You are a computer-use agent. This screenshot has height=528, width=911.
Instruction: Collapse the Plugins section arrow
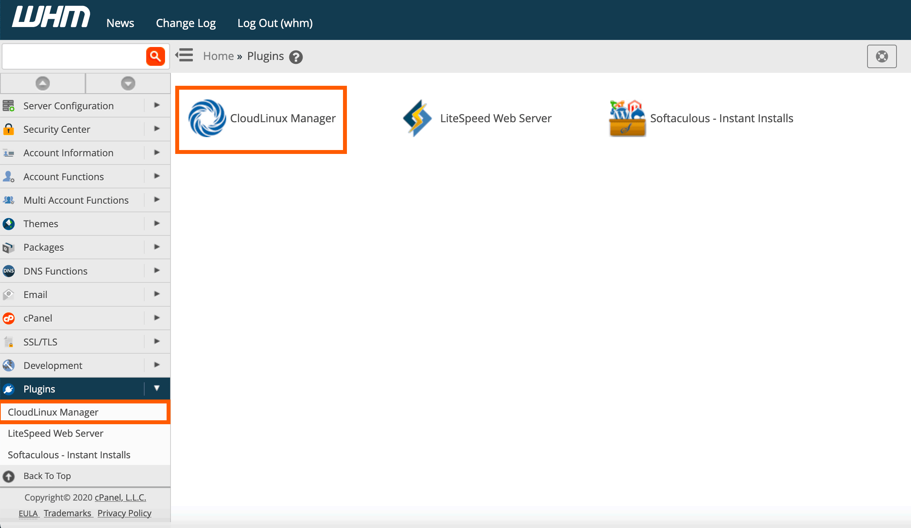(x=157, y=388)
